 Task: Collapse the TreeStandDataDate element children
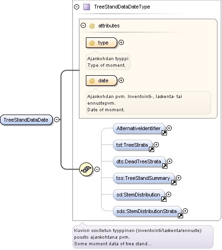pyautogui.click(x=57, y=119)
